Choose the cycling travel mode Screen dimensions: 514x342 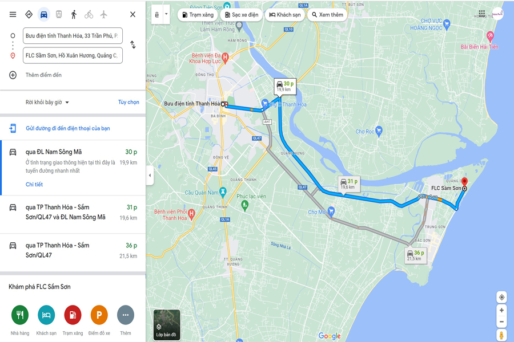(89, 14)
